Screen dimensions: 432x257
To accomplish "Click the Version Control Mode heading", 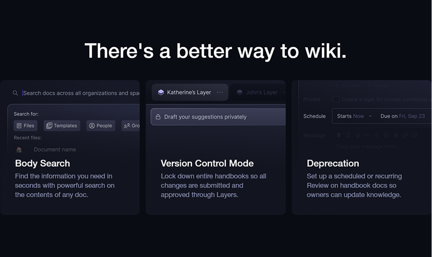I will pos(207,163).
